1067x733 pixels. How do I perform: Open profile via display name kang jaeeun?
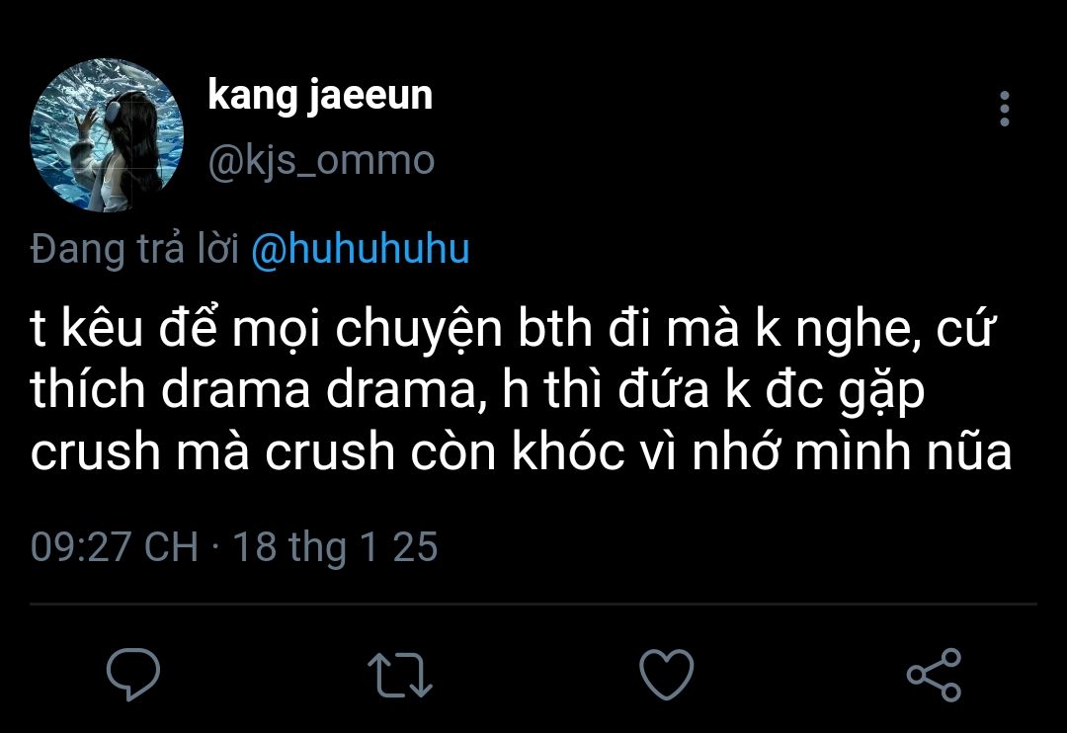pos(320,96)
